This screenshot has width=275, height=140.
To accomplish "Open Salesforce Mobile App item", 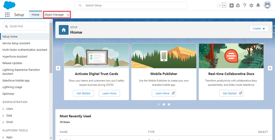I will pyautogui.click(x=16, y=81).
